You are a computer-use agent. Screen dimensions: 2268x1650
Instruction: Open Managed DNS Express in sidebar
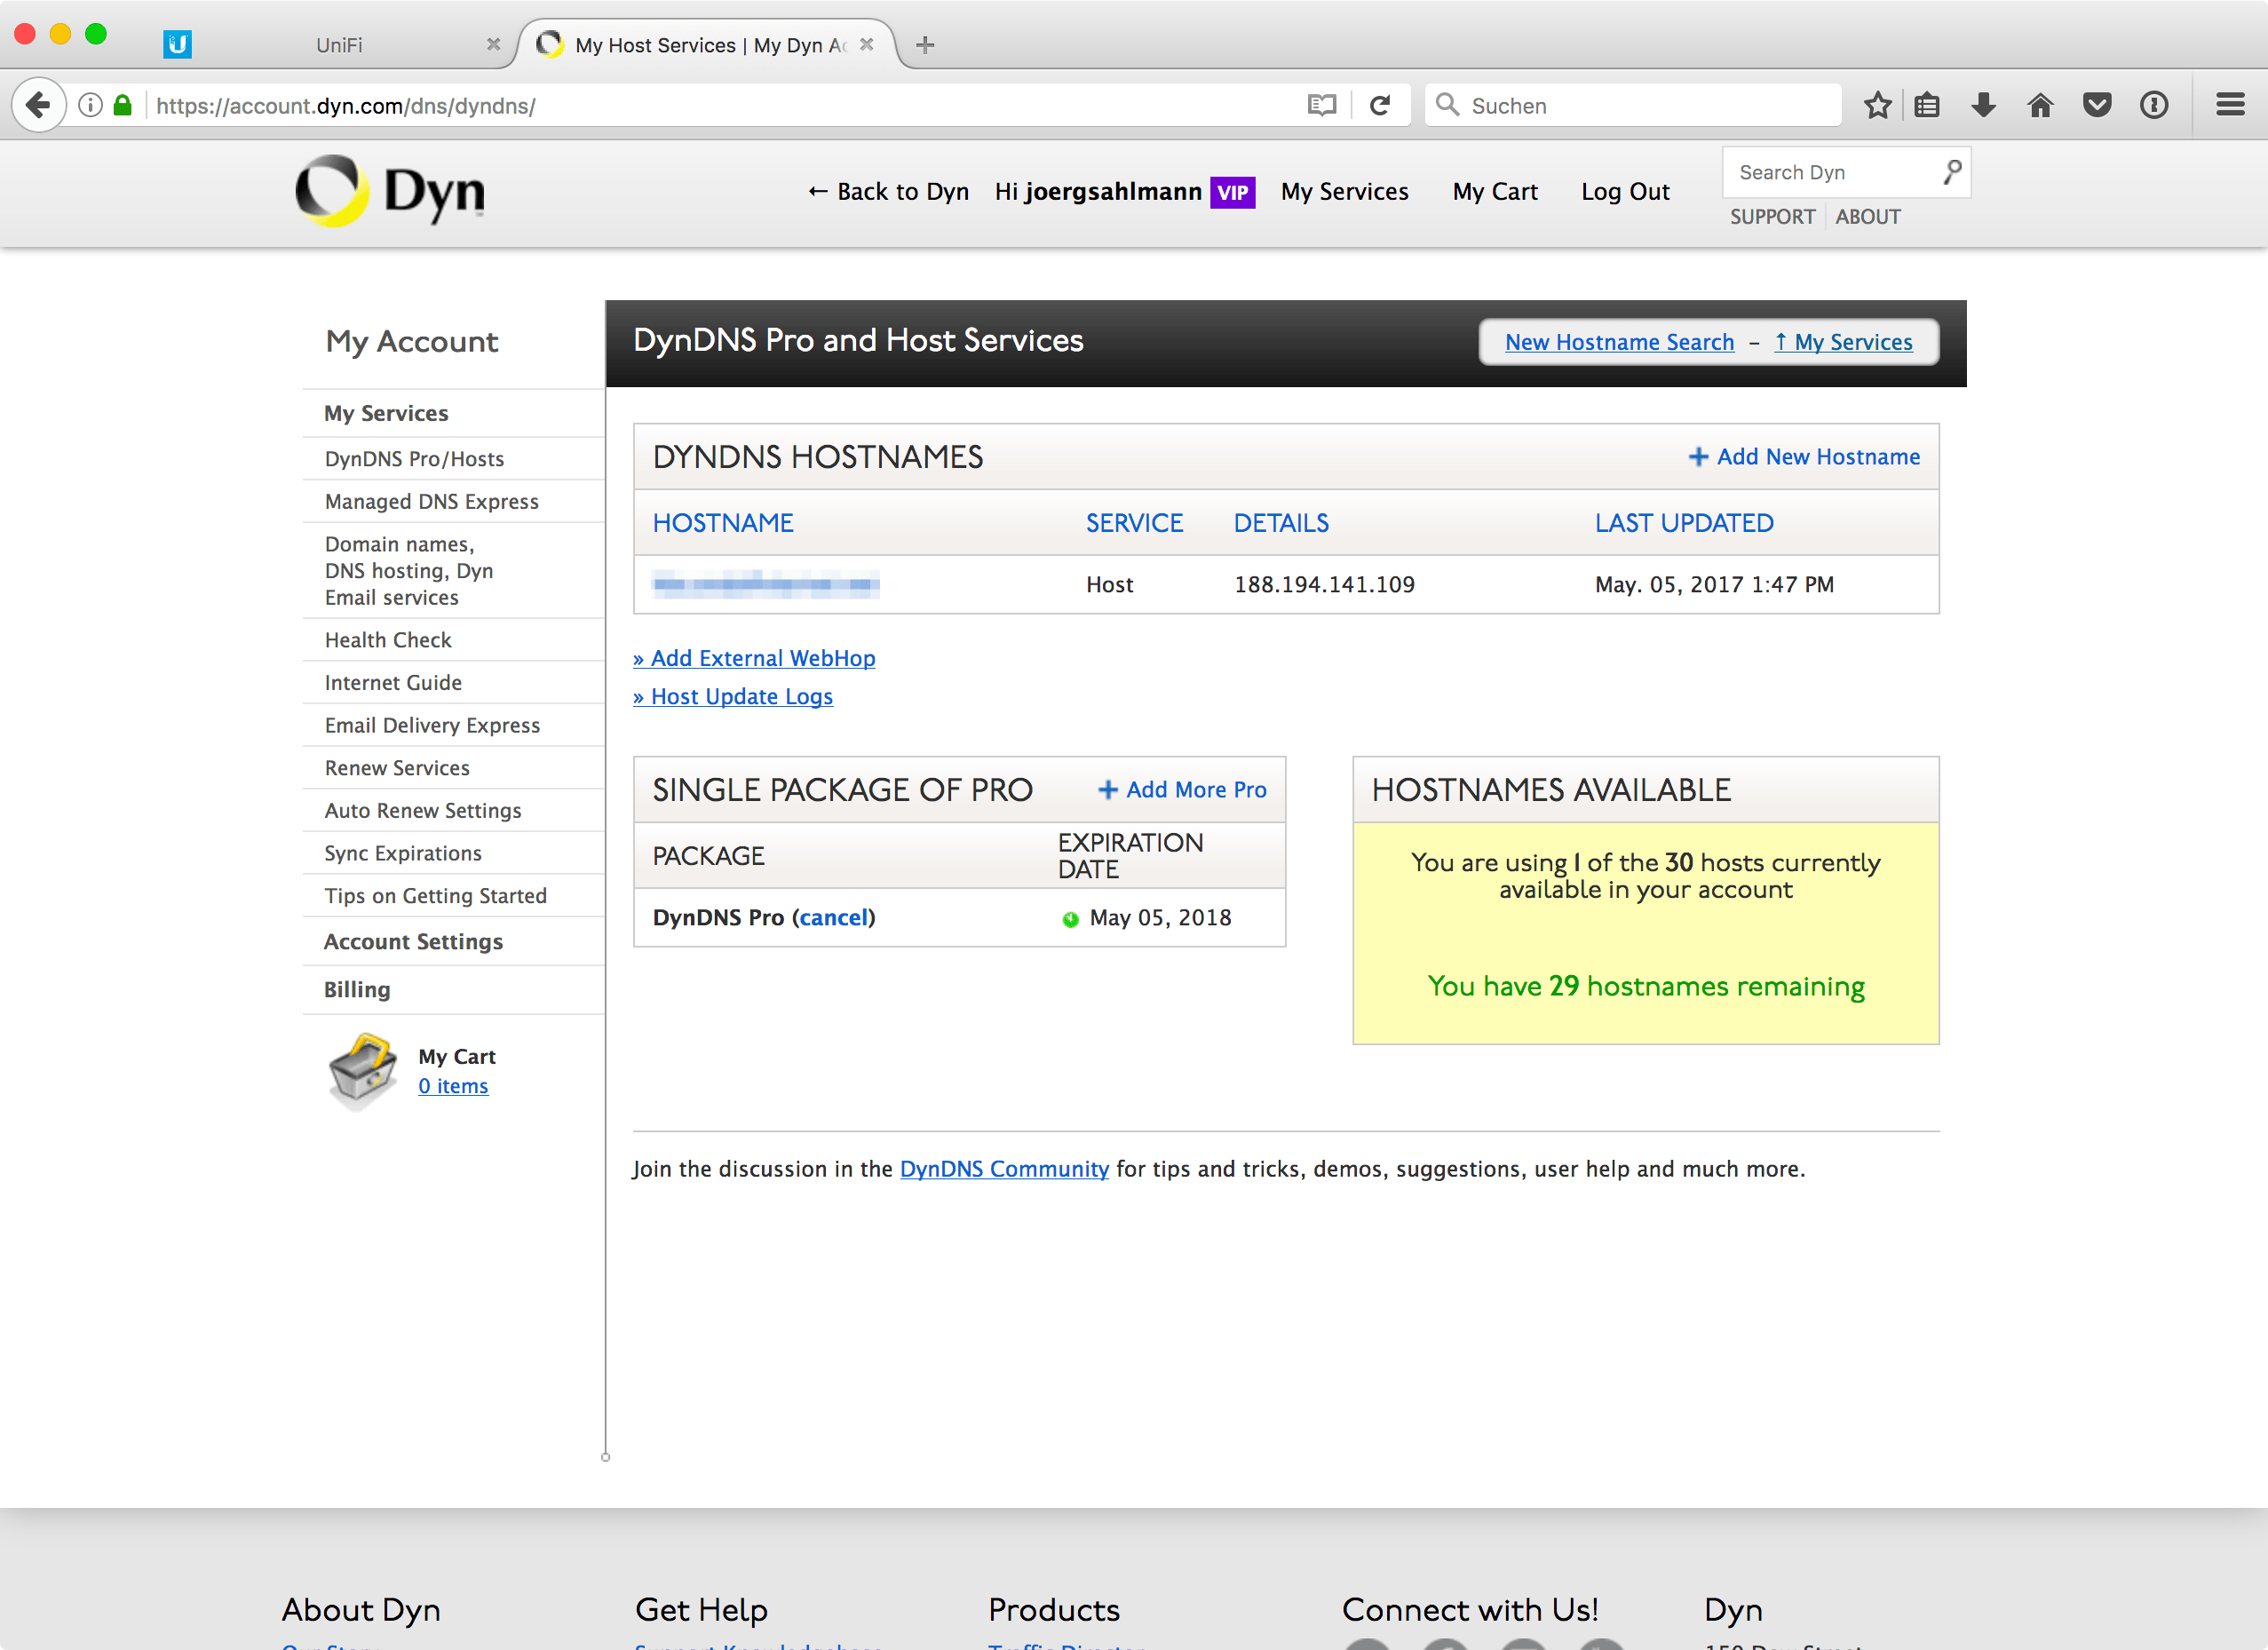(x=431, y=501)
